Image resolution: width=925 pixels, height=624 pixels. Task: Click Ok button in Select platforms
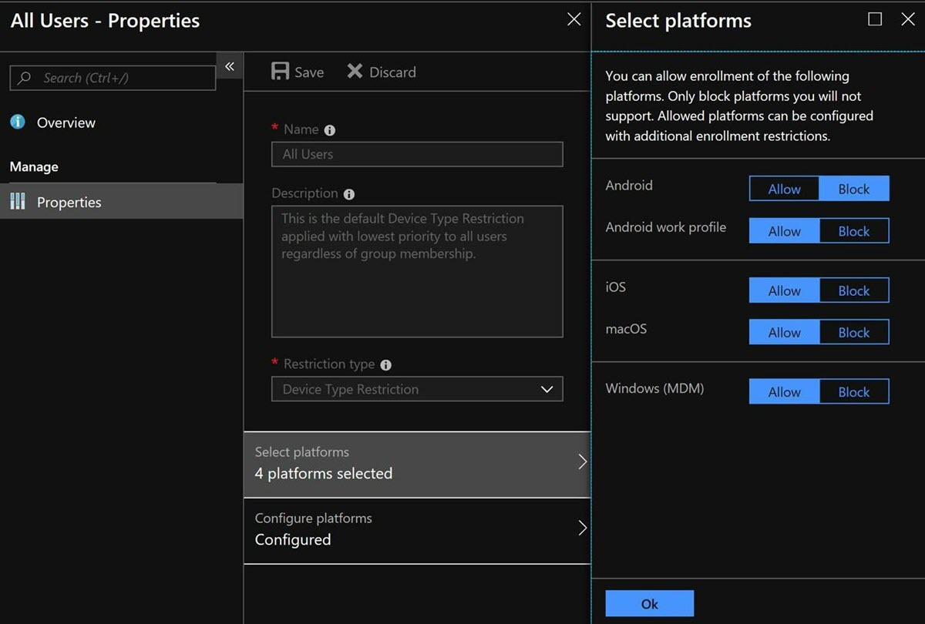650,603
